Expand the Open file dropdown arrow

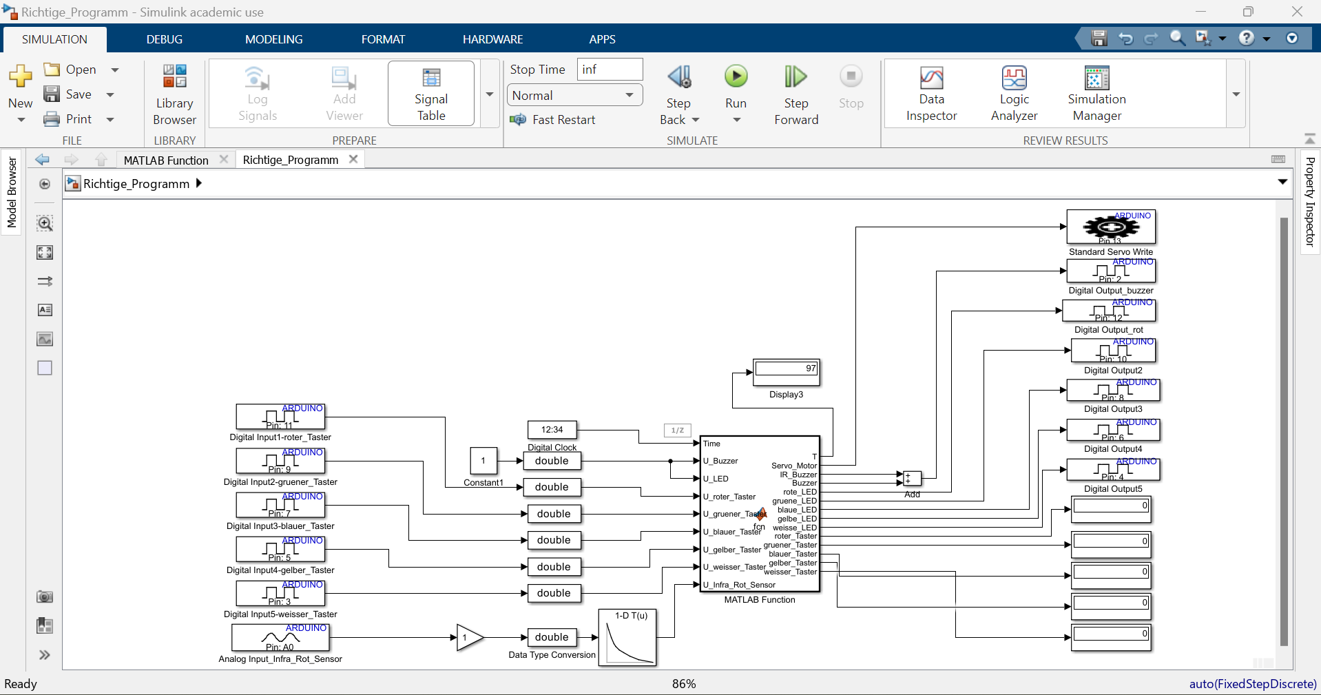click(x=115, y=70)
